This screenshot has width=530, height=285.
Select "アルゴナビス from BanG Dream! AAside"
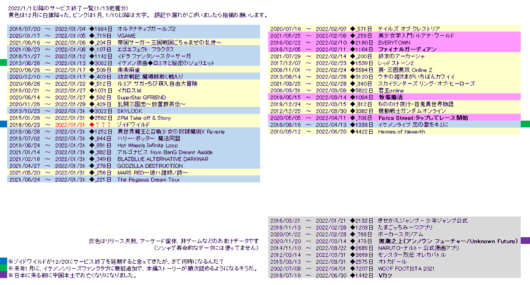(x=165, y=152)
